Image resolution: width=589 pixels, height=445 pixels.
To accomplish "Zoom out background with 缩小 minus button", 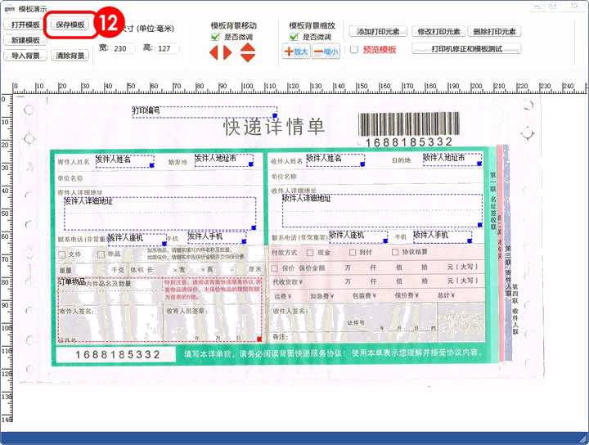I will [x=326, y=52].
